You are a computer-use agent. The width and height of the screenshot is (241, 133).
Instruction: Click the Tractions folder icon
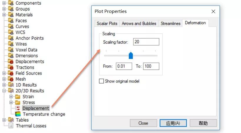[11, 67]
